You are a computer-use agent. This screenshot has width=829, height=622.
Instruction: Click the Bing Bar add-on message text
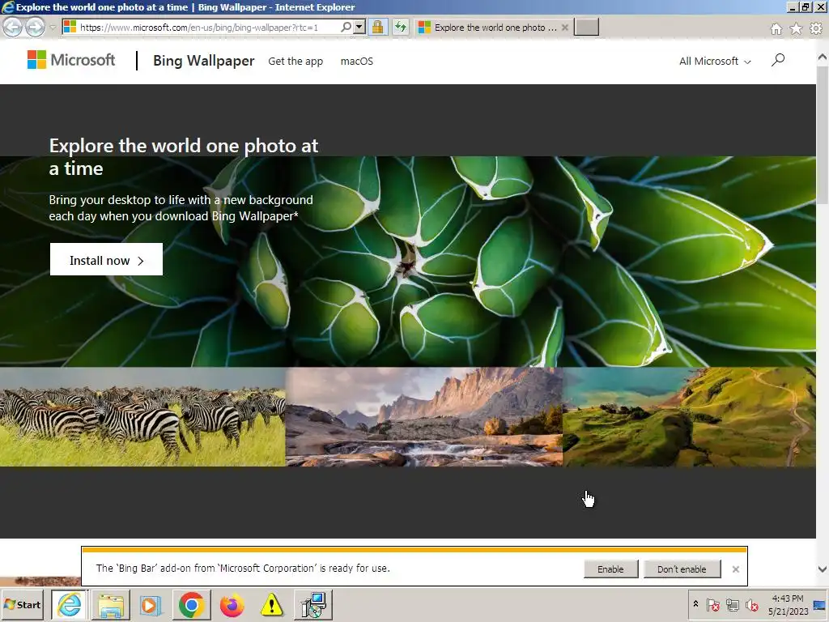click(x=243, y=568)
